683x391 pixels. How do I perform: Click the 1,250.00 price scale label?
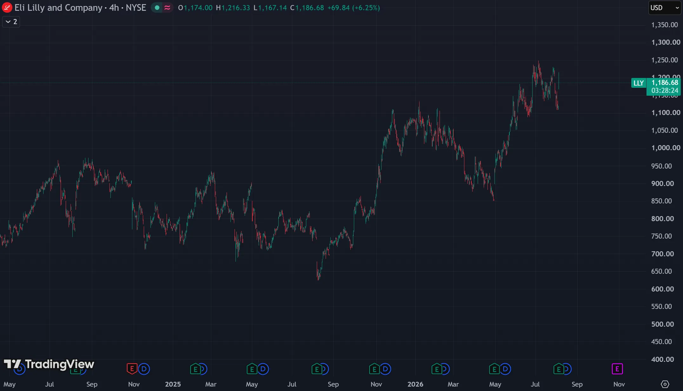click(x=665, y=60)
